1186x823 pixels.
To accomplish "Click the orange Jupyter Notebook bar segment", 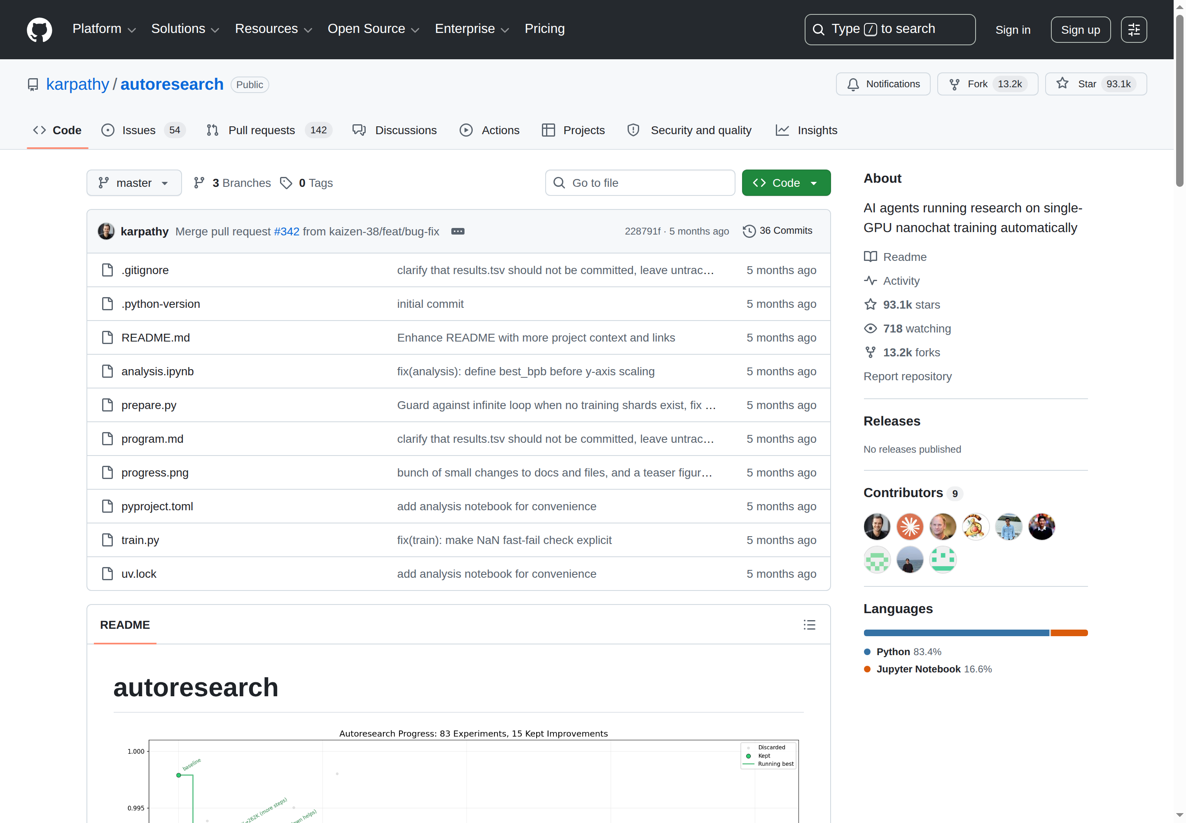I will (x=1069, y=633).
